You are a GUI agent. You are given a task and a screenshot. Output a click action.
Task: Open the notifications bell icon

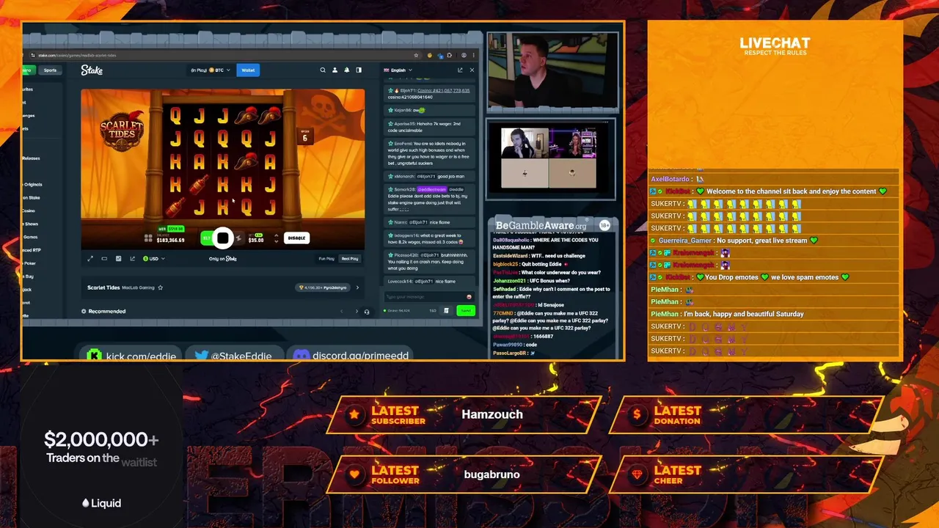(346, 70)
